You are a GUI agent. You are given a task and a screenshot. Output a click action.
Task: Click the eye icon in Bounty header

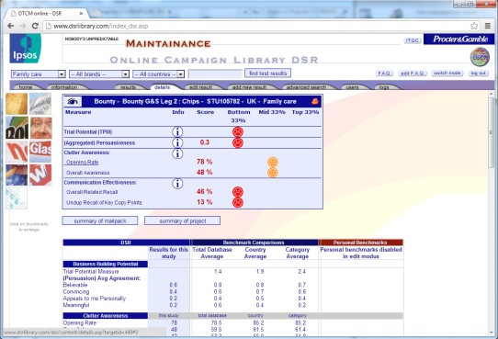point(73,102)
